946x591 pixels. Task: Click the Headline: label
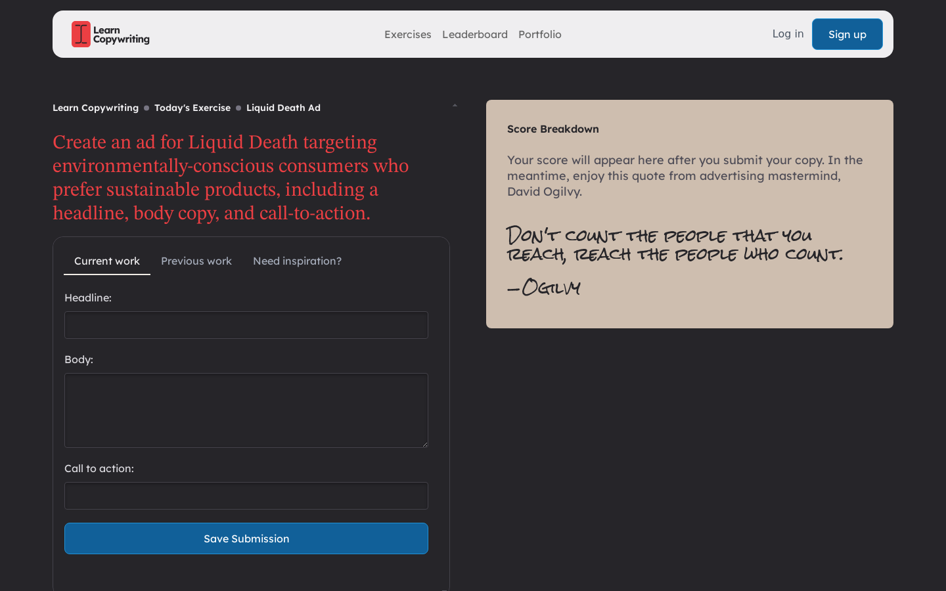(x=88, y=297)
